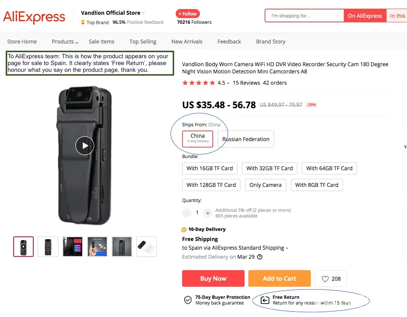Open the rating breakdown chevron next to 4.5
The image size is (407, 317).
point(228,83)
